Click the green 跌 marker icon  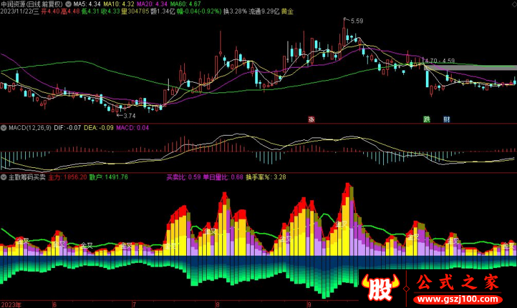tap(427, 119)
